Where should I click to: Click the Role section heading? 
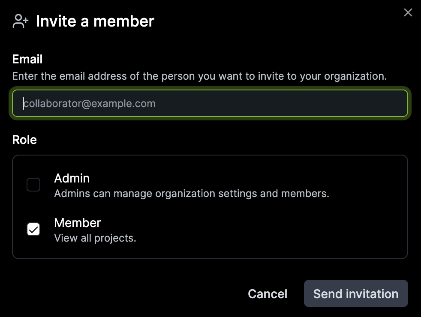(24, 140)
